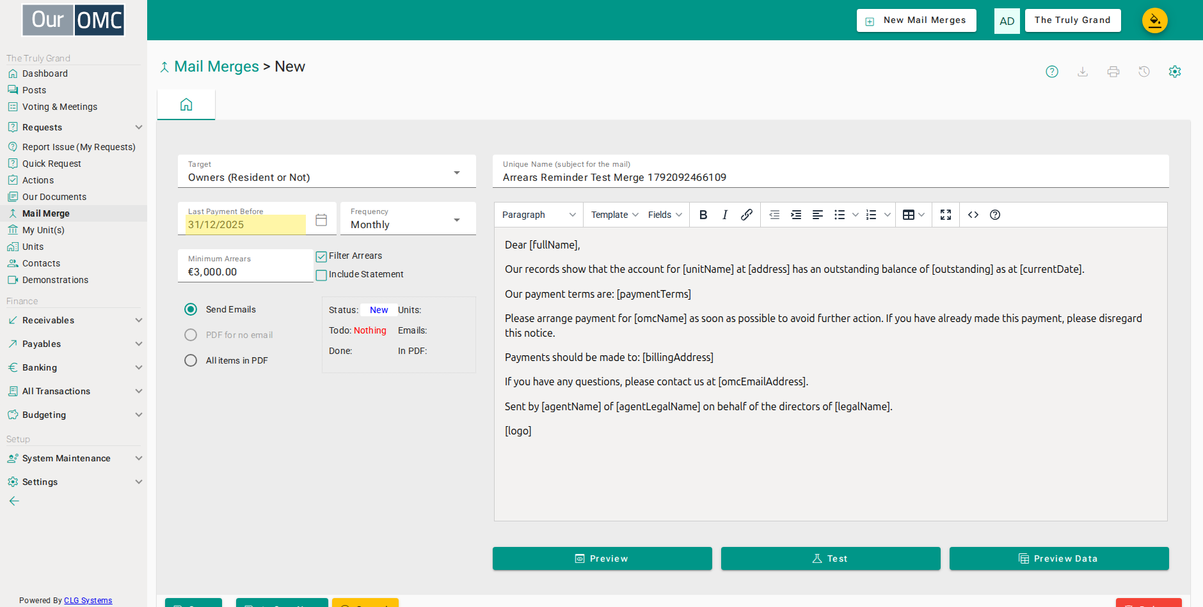Open the Fields dropdown in editor

[665, 215]
